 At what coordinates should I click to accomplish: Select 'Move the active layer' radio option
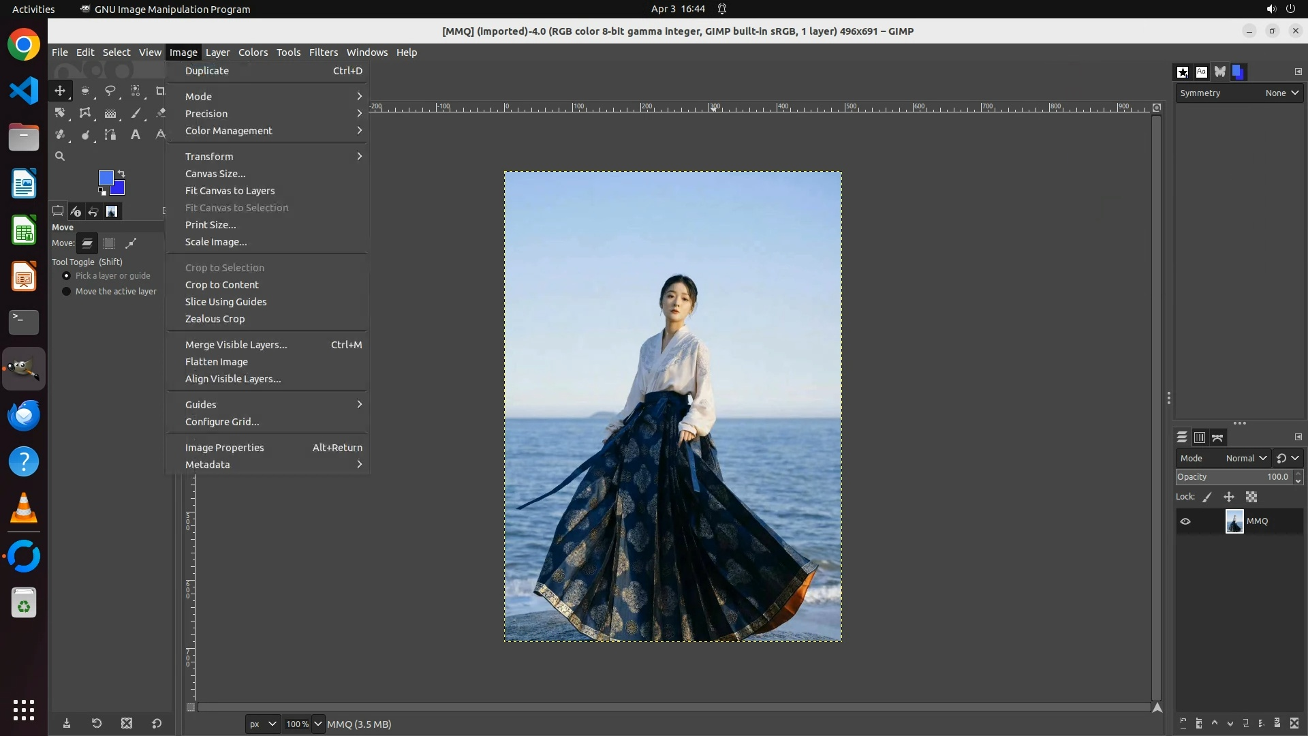[66, 292]
